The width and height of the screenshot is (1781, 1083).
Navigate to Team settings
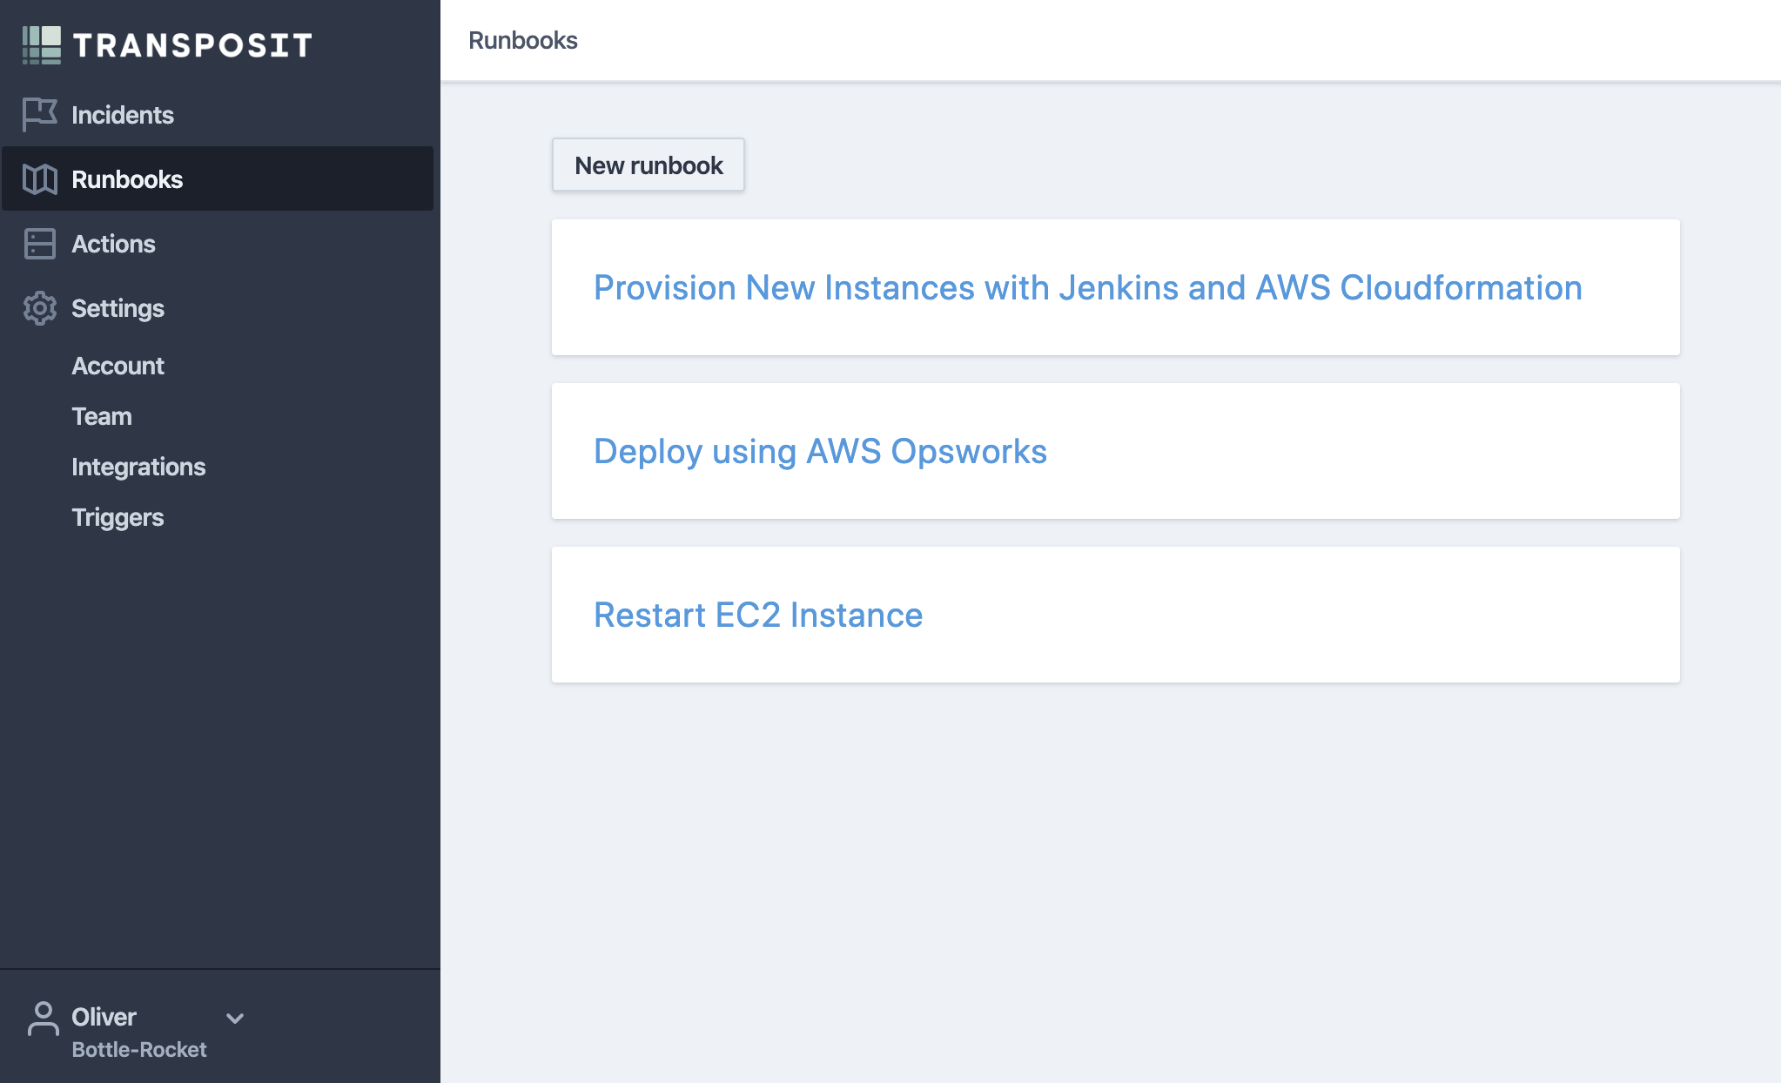(102, 416)
